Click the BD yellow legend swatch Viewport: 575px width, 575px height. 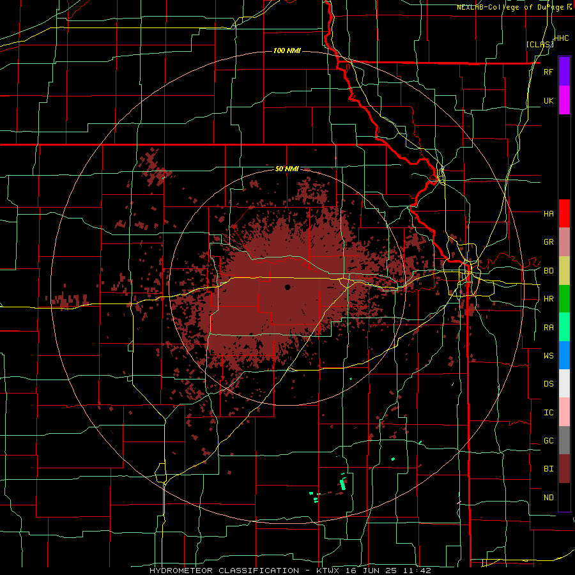point(564,271)
